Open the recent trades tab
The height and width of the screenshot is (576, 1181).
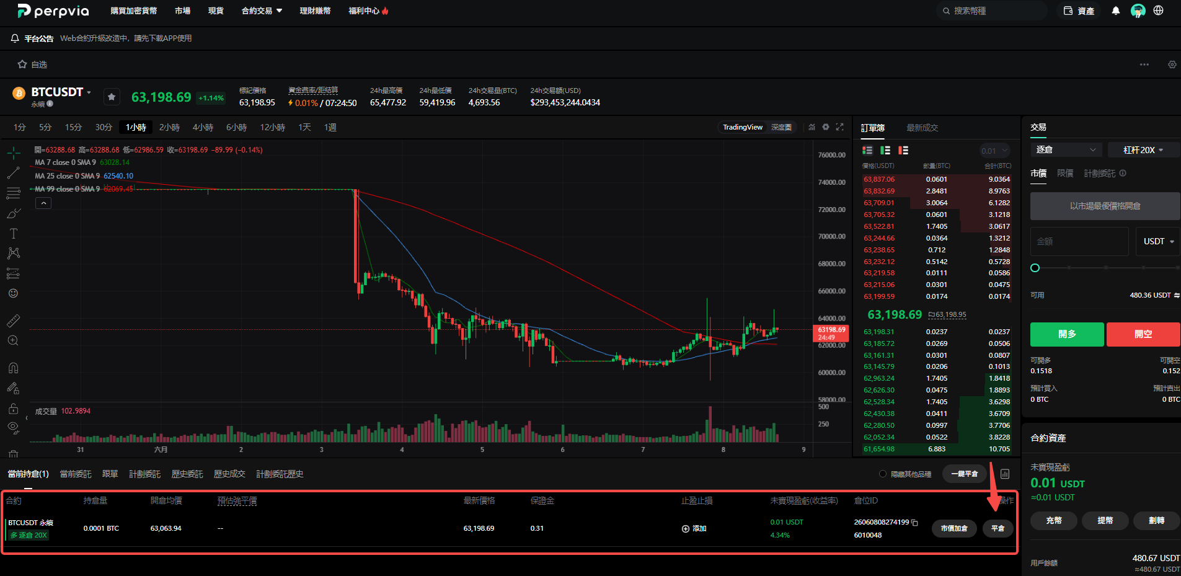coord(922,128)
